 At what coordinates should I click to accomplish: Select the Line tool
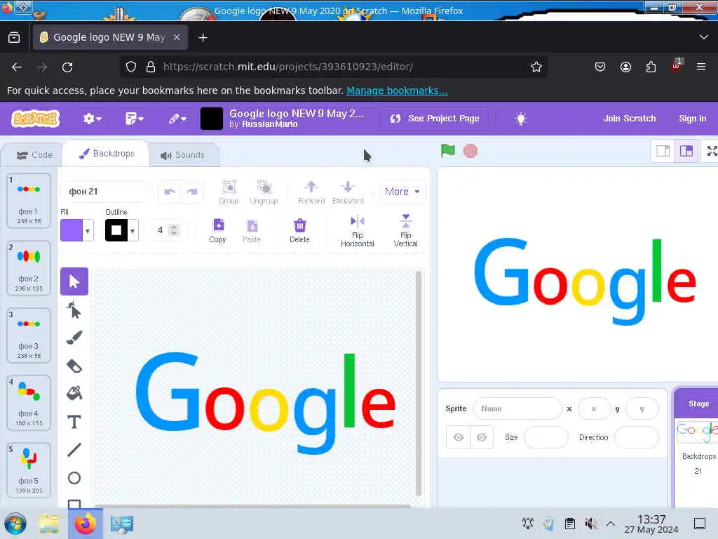pyautogui.click(x=74, y=450)
